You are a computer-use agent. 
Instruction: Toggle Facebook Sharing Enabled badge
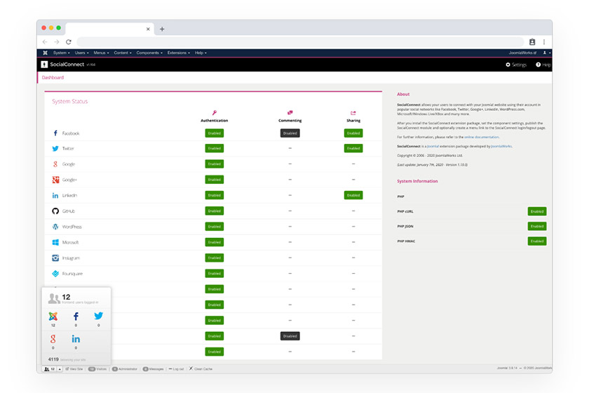pos(353,133)
